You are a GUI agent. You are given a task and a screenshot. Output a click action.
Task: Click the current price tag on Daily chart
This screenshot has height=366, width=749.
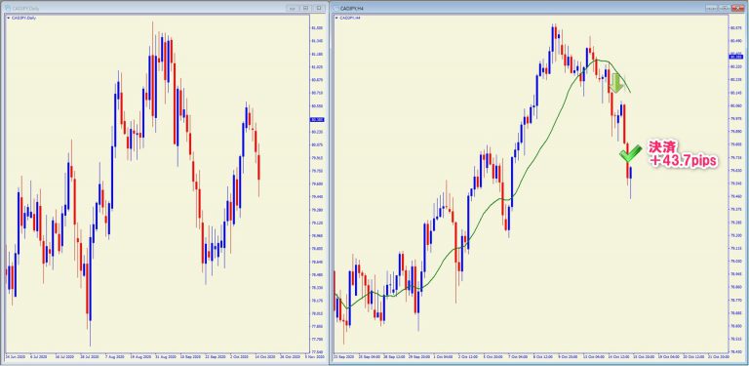tap(316, 120)
